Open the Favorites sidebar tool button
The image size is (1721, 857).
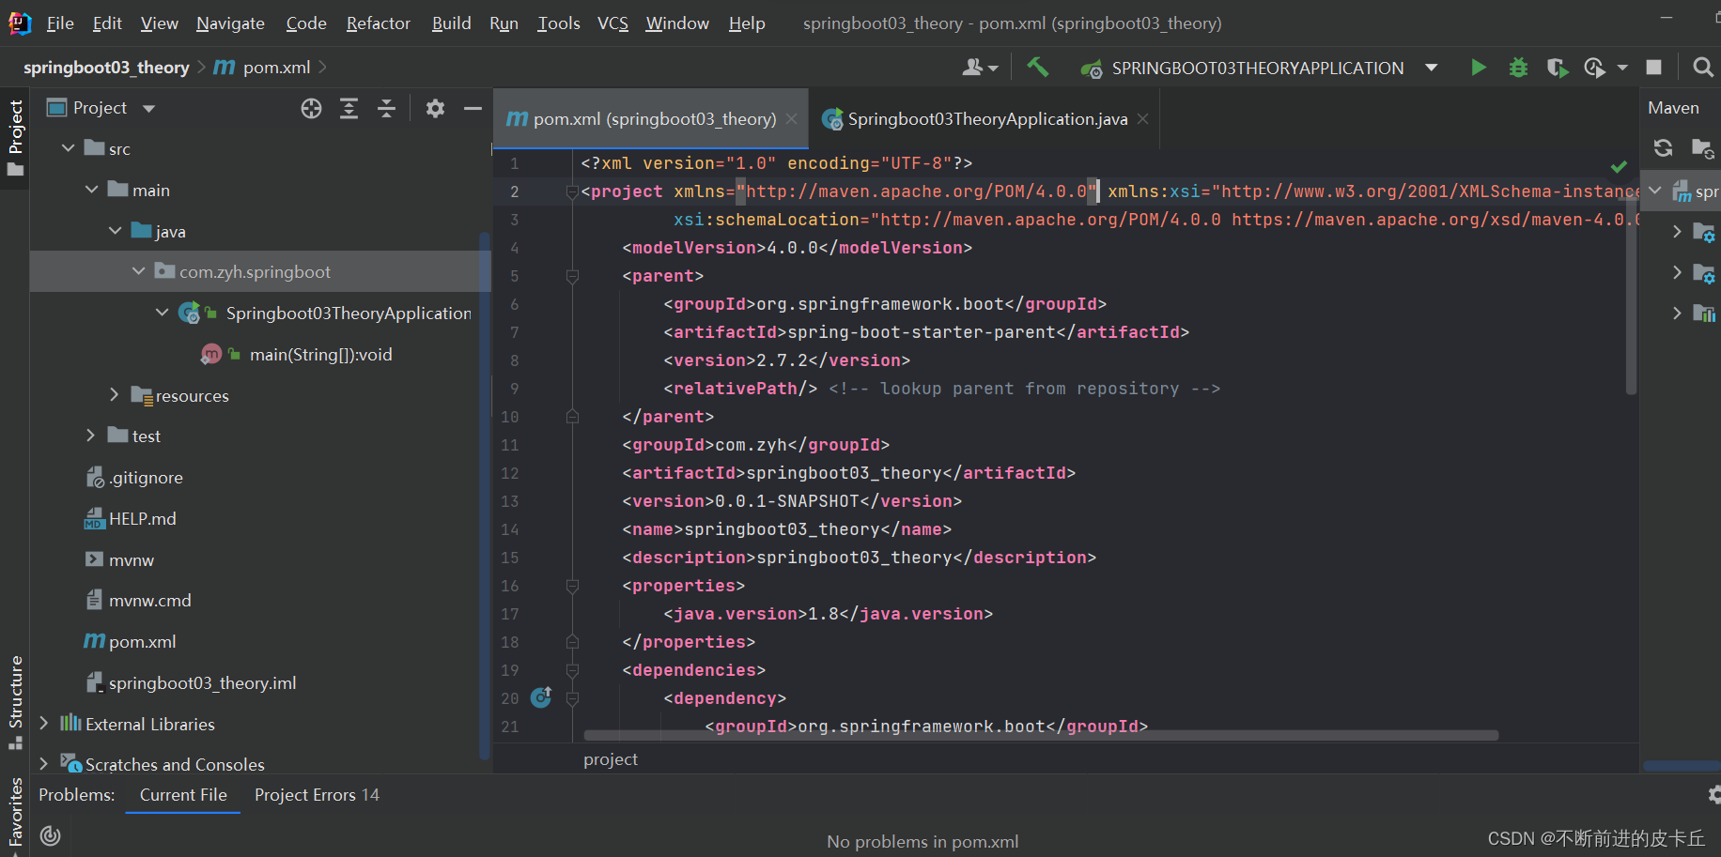(x=15, y=812)
